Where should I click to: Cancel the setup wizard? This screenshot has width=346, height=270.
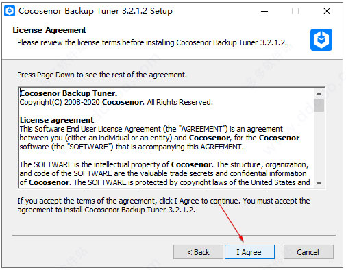click(x=308, y=252)
